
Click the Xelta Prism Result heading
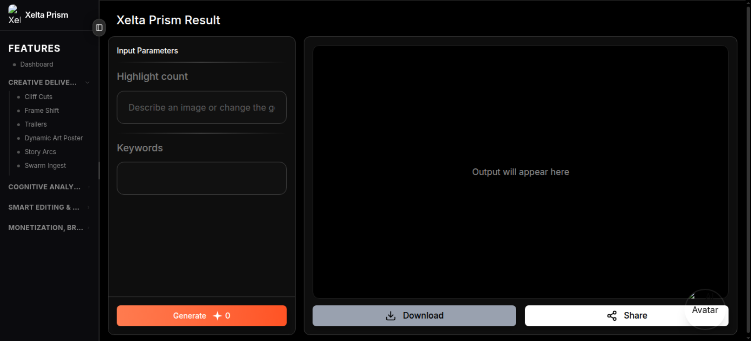(168, 20)
